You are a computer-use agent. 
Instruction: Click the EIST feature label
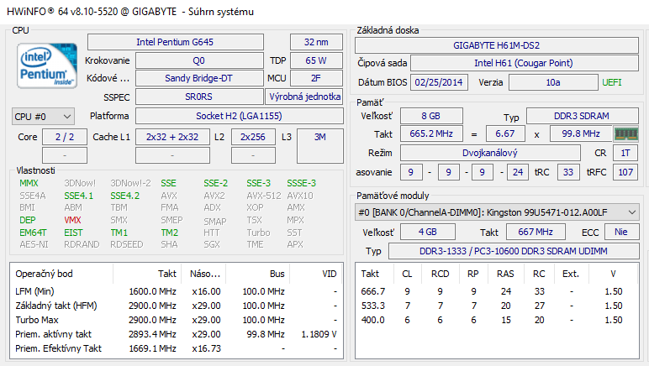(73, 233)
